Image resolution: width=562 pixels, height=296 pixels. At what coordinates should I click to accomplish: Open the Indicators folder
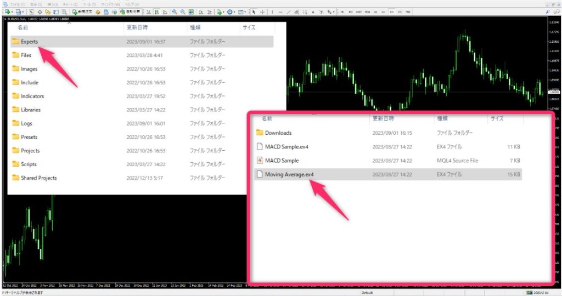click(32, 96)
